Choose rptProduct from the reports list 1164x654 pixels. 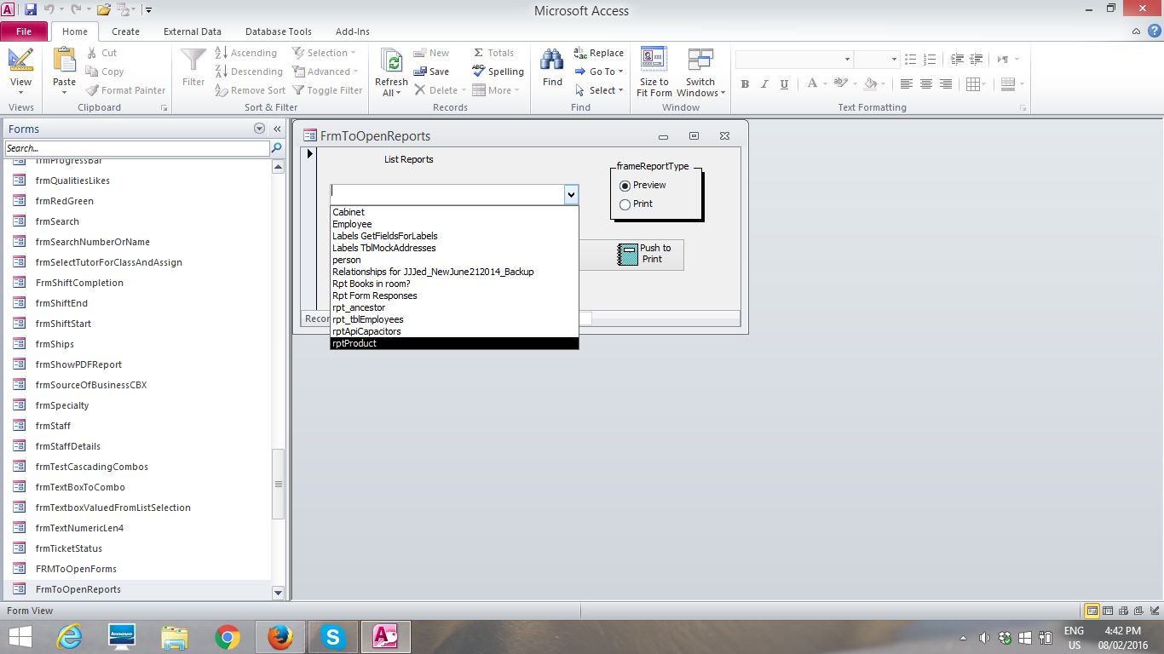coord(454,343)
